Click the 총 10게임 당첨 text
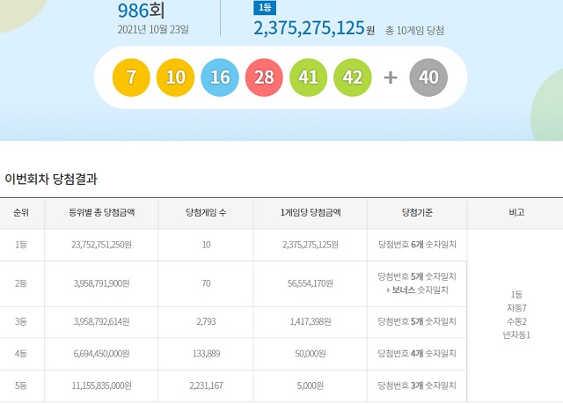The height and width of the screenshot is (404, 563). [x=414, y=31]
